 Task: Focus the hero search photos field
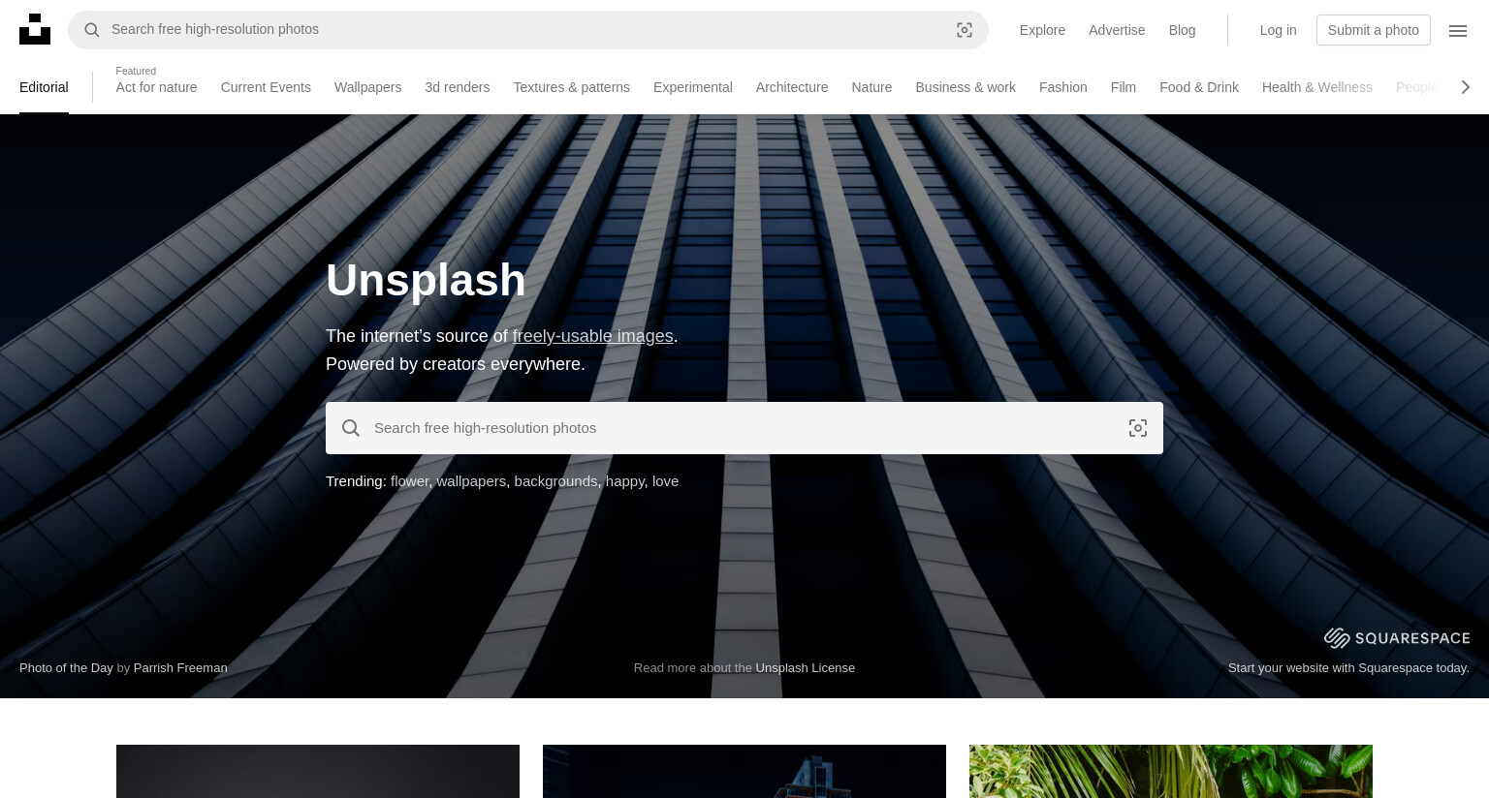744,428
